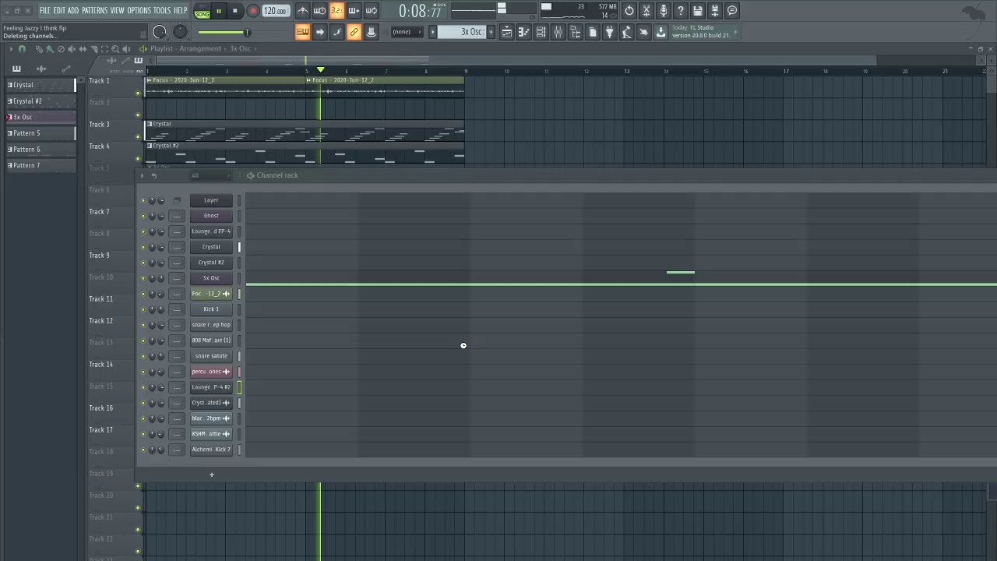The width and height of the screenshot is (997, 561).
Task: Open the ADD menu
Action: (x=73, y=11)
